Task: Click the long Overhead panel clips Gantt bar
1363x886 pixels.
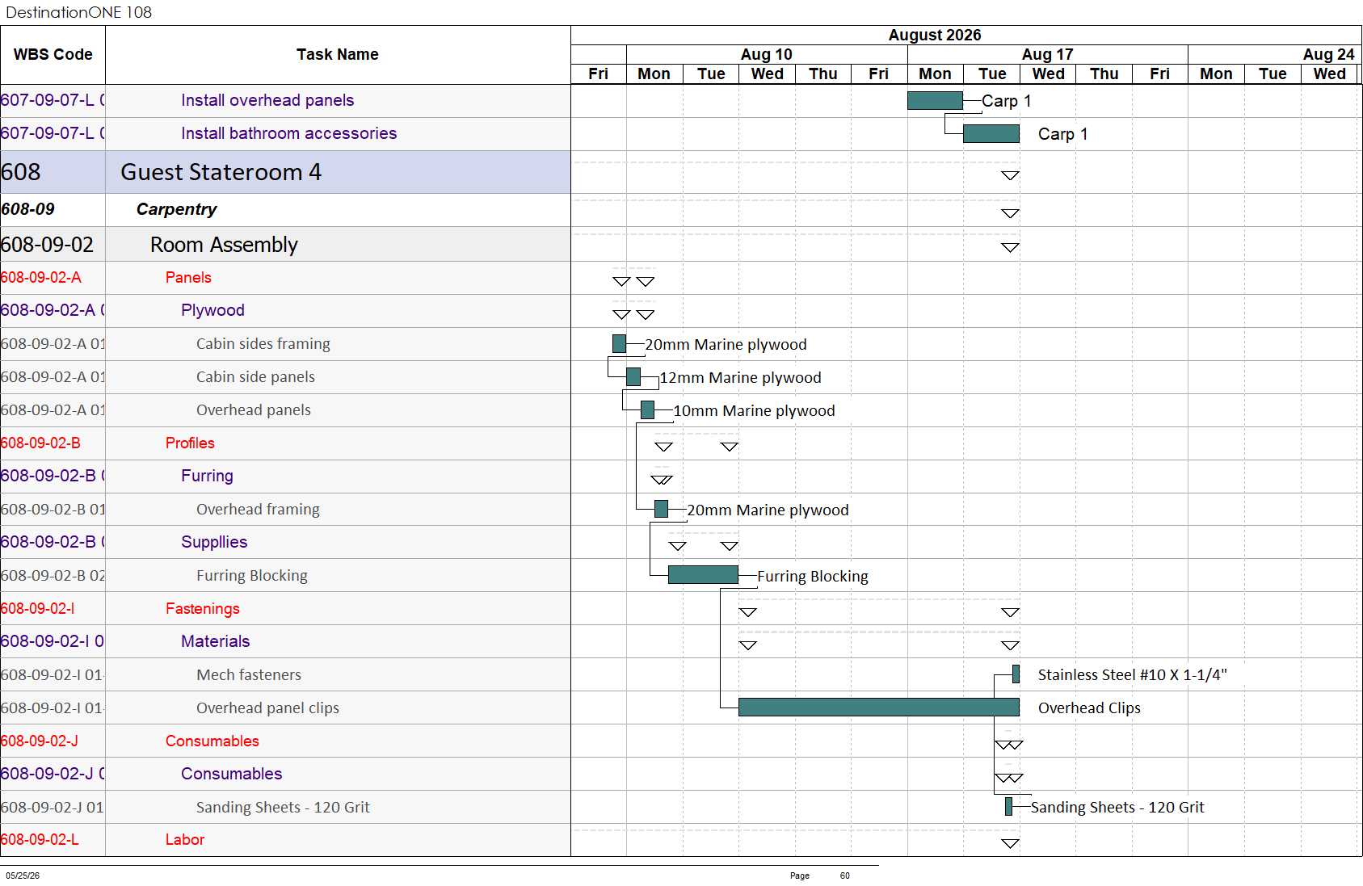Action: [879, 707]
